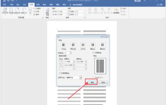Open the Orientation (纸张方向) tool
The image size is (167, 105).
[x=17, y=11]
